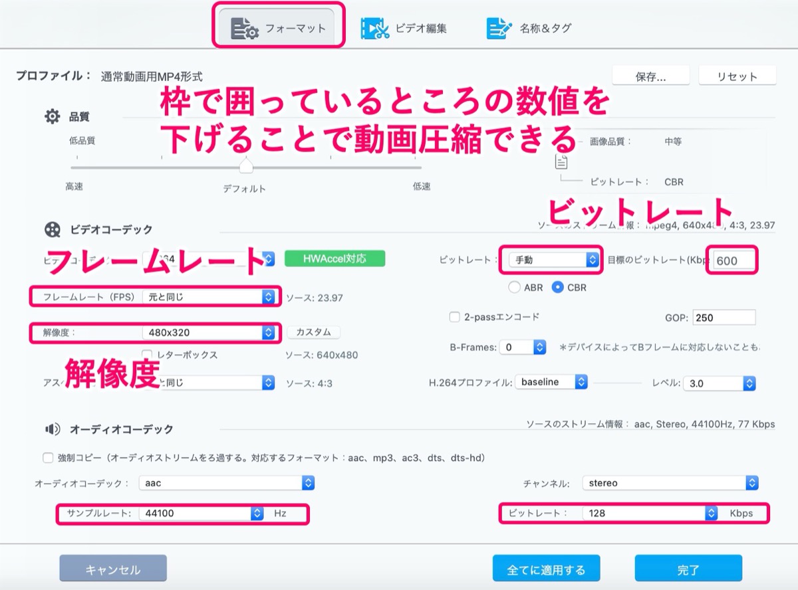798x590 pixels.
Task: Click the オーディオコーデック speaker icon
Action: point(52,429)
